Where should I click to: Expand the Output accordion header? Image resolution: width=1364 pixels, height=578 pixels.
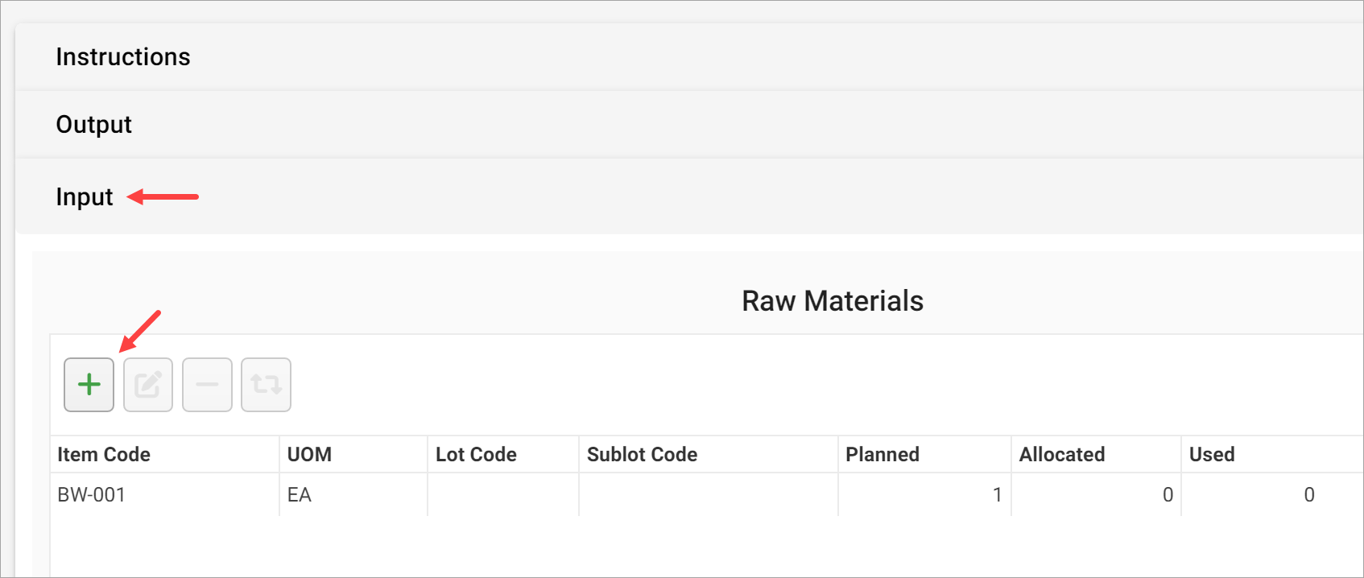coord(93,124)
